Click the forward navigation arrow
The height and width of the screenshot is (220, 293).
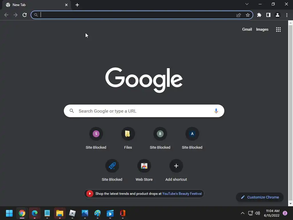pyautogui.click(x=15, y=15)
